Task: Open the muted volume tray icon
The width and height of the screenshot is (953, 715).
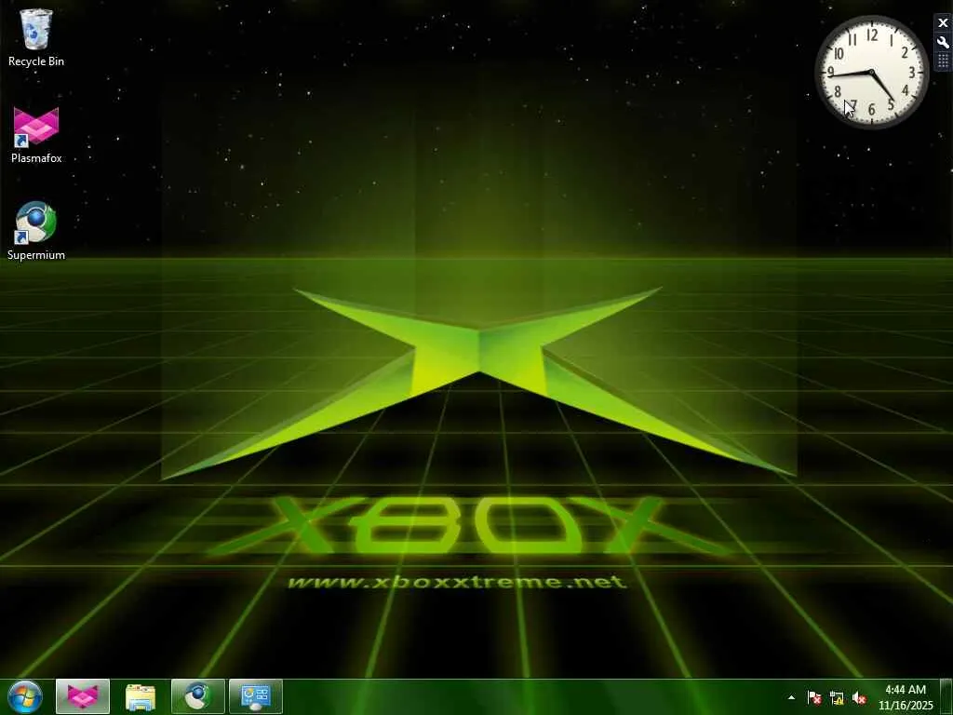Action: point(859,697)
